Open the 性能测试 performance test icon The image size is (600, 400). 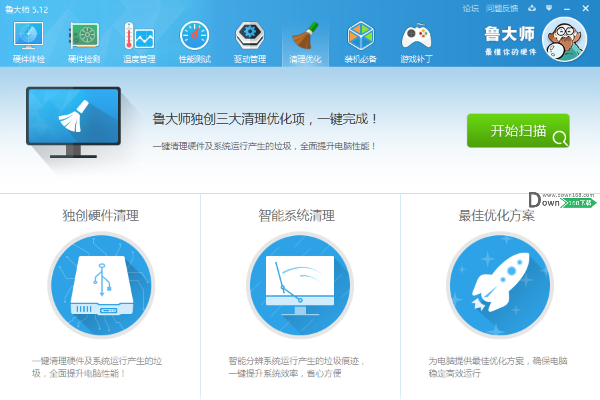[x=195, y=42]
